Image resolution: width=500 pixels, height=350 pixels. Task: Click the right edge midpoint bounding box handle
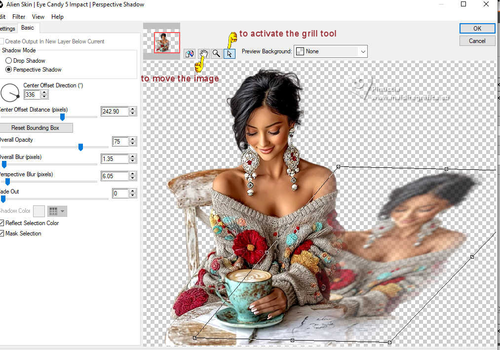pyautogui.click(x=472, y=257)
